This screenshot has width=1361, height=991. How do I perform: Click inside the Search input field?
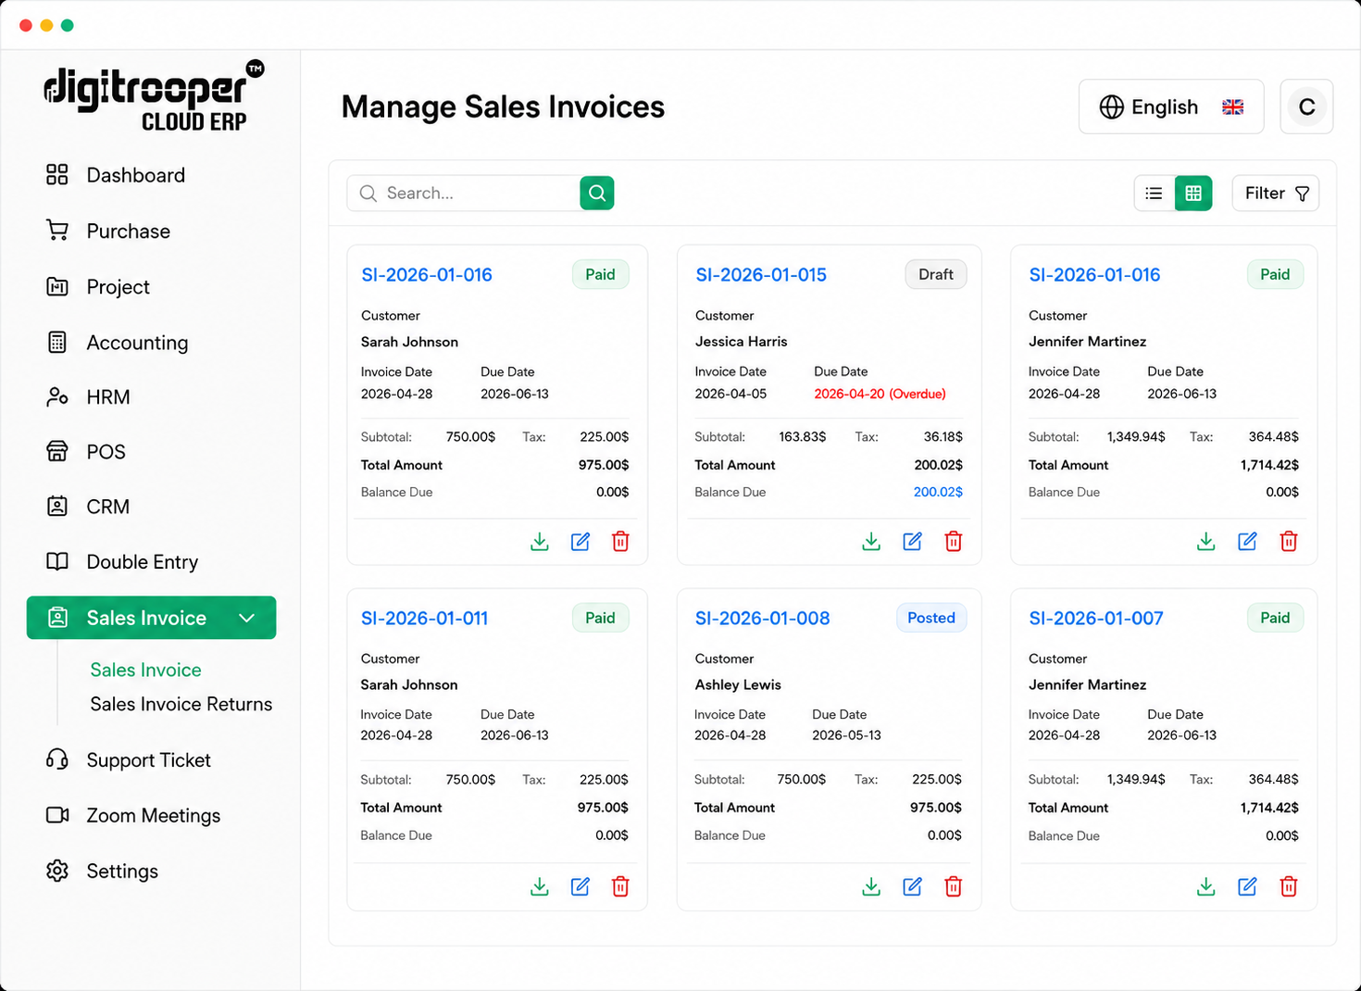point(464,193)
